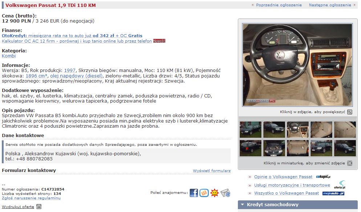This screenshot has width=361, height=212.
Task: Click the change-photo icon under the thumbnails
Action: coord(350,163)
